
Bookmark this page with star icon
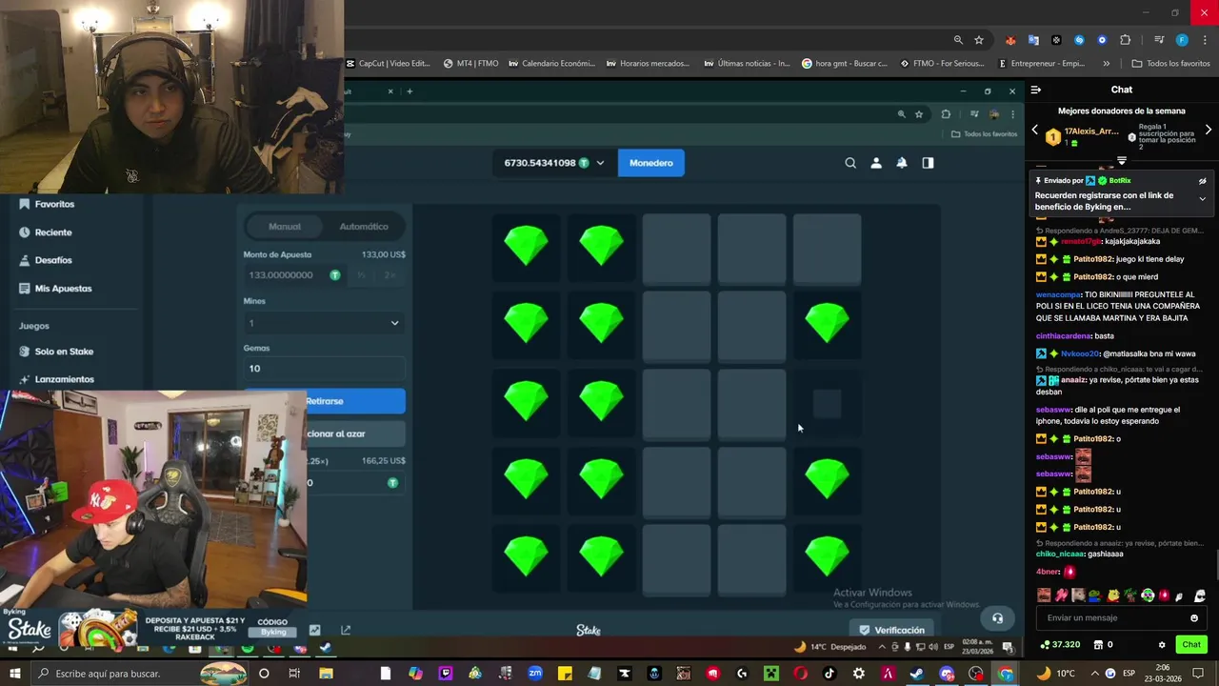pyautogui.click(x=979, y=40)
